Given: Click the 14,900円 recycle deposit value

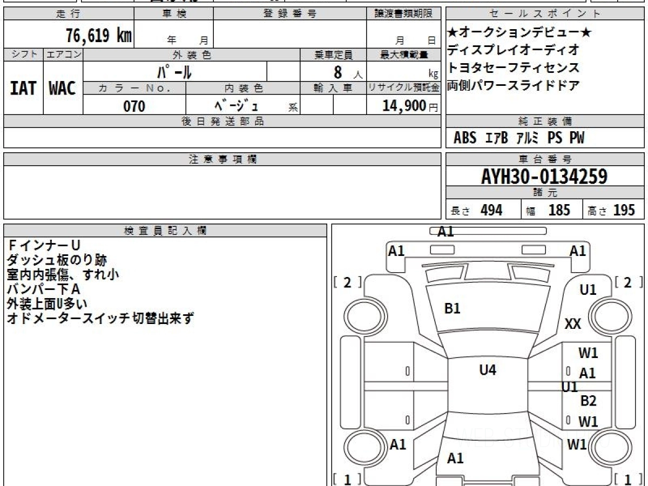Looking at the screenshot, I should [x=410, y=106].
